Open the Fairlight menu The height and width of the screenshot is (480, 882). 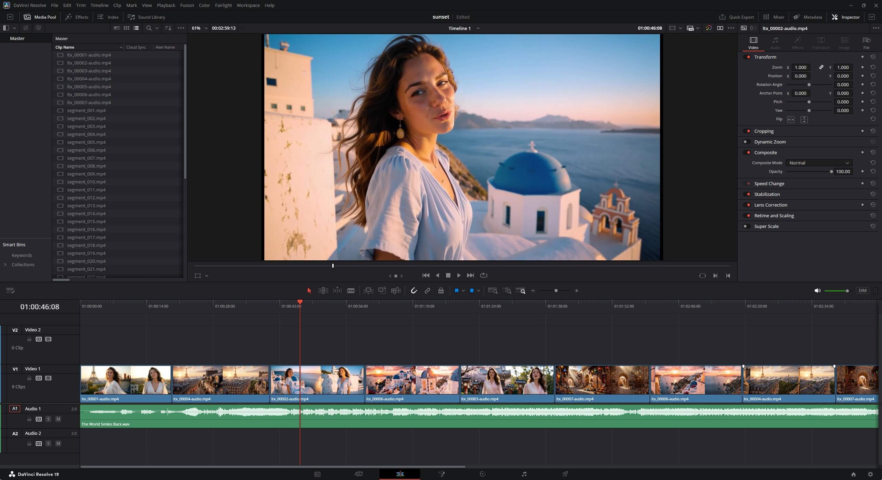(223, 5)
